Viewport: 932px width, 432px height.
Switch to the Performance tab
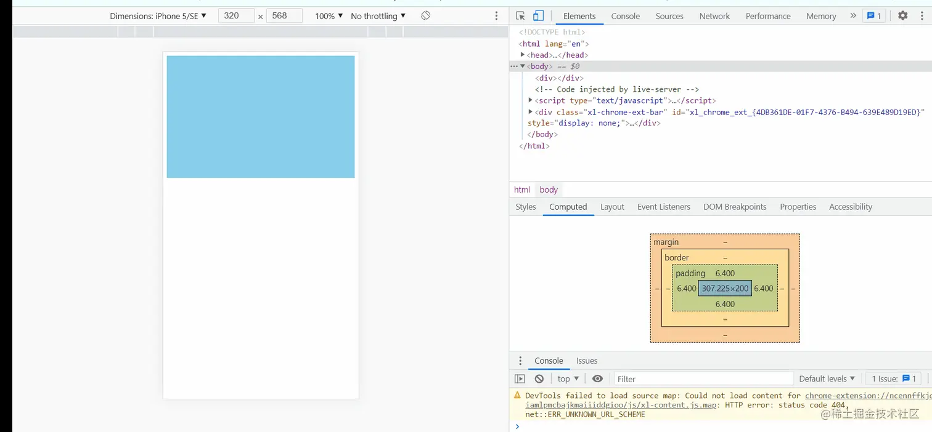point(768,16)
